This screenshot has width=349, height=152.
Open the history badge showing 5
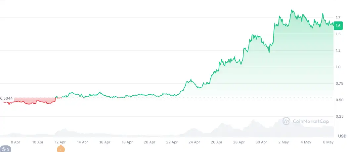[6, 149]
